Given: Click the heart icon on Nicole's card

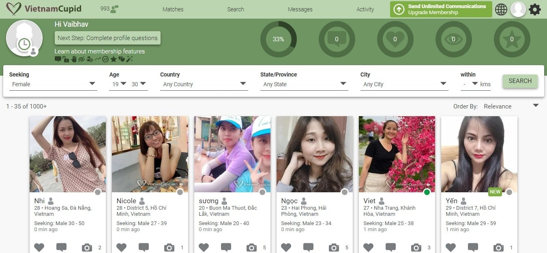Looking at the screenshot, I should click(x=121, y=247).
